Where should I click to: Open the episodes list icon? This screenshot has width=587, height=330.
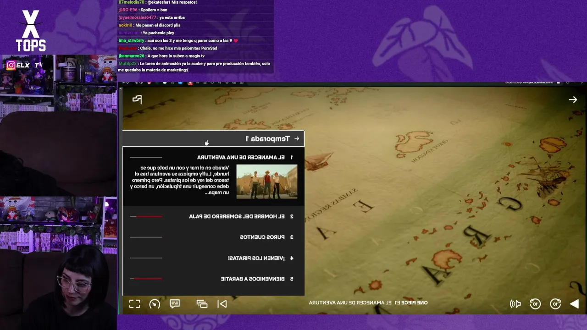tap(202, 304)
